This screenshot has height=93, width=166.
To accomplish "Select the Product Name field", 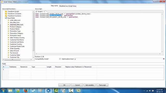I will 15,29.
